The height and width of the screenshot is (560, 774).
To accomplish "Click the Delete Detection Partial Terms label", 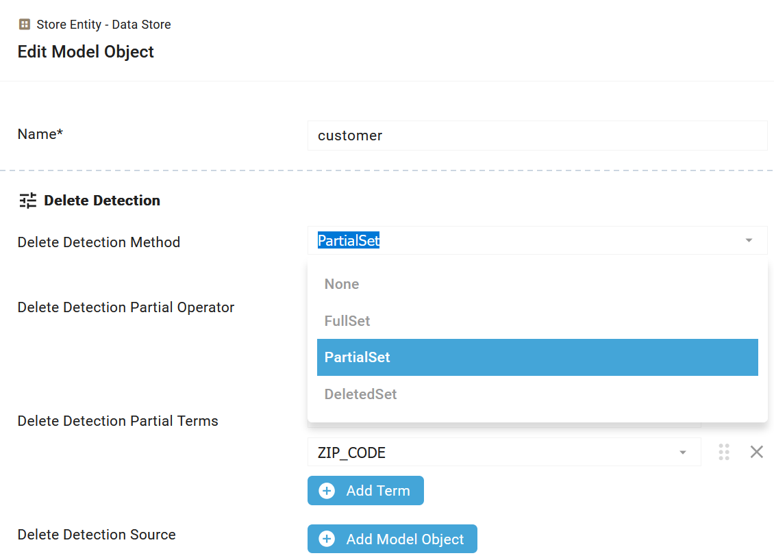I will click(x=118, y=421).
